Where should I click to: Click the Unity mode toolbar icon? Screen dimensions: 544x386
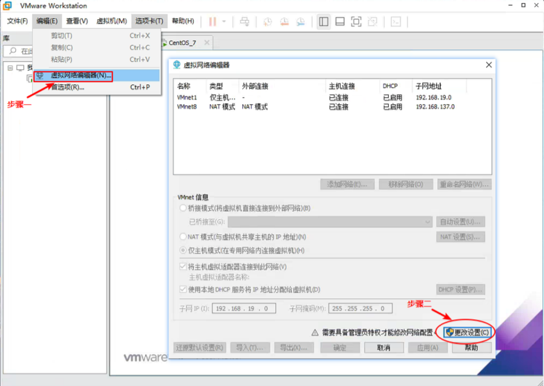[x=373, y=22]
